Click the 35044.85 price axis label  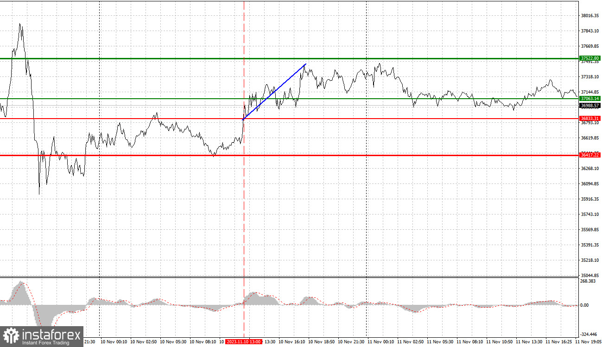[590, 276]
